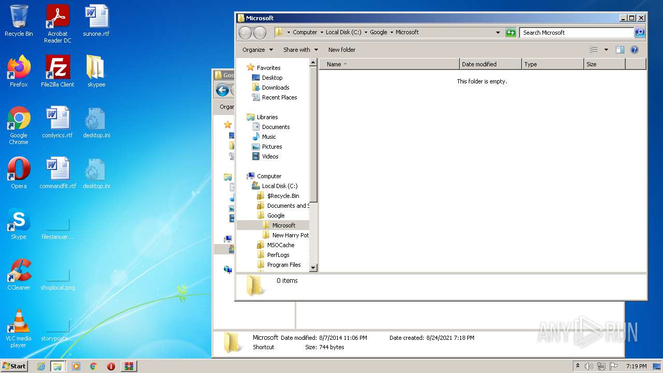Click the New folder button

pyautogui.click(x=342, y=50)
